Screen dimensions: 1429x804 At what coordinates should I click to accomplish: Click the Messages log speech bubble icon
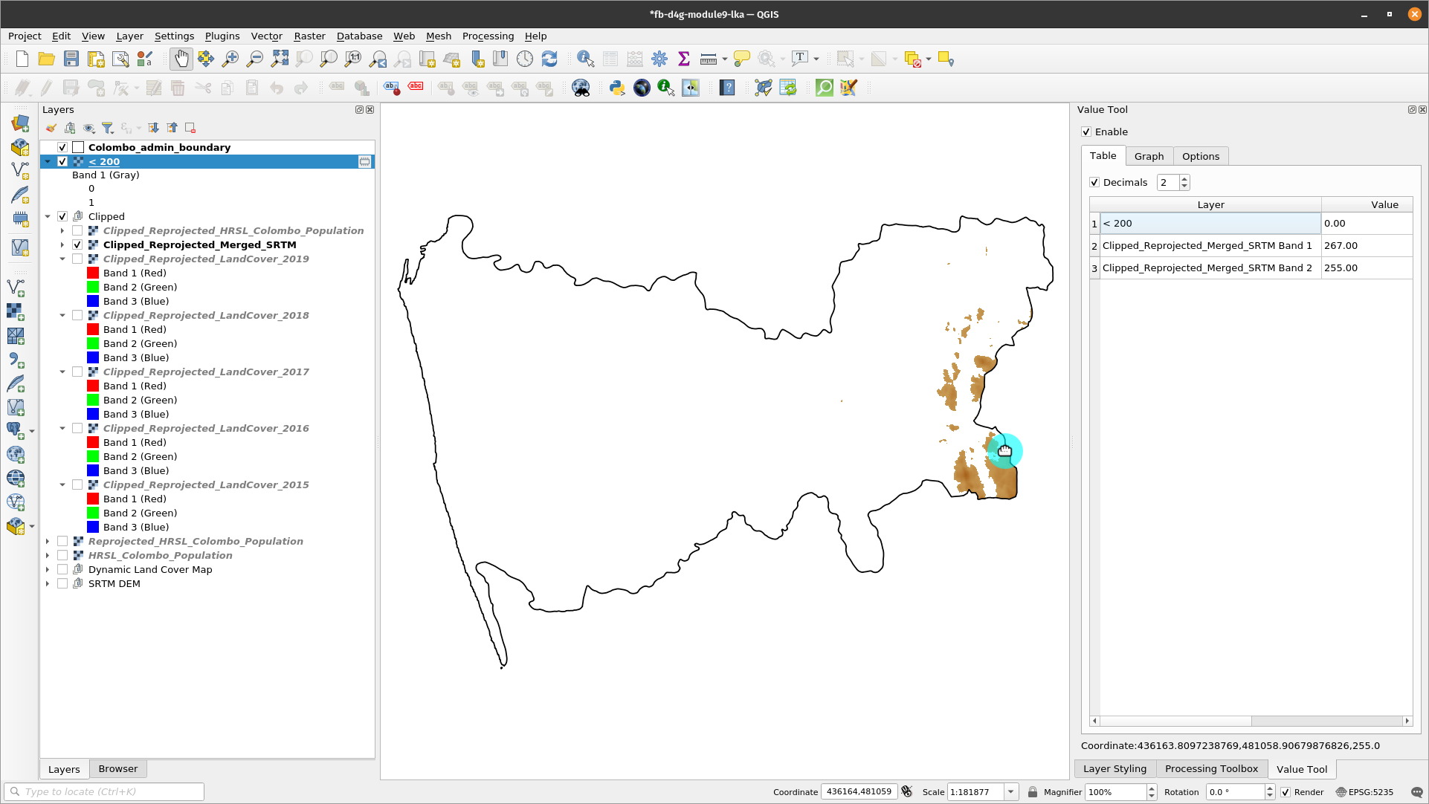click(x=1417, y=792)
